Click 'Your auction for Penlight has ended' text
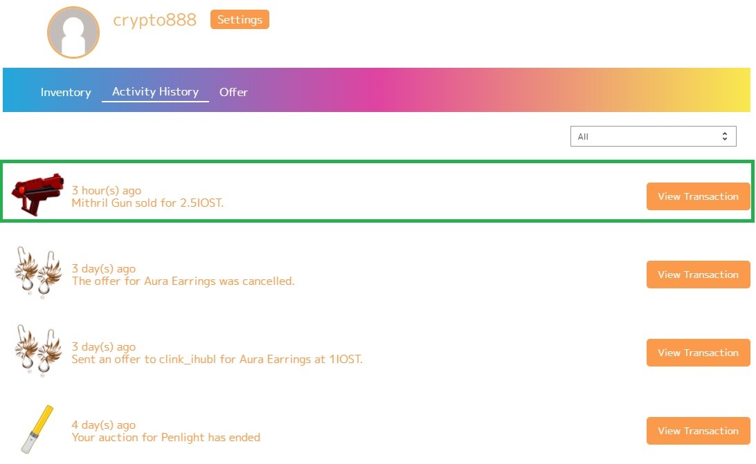Screen dimensions: 756x464 tap(166, 437)
